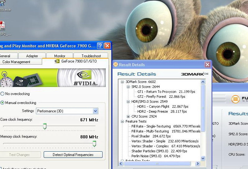Image resolution: width=248 pixels, height=169 pixels.
Task: Switch to the Adapter tab
Action: pyautogui.click(x=32, y=56)
